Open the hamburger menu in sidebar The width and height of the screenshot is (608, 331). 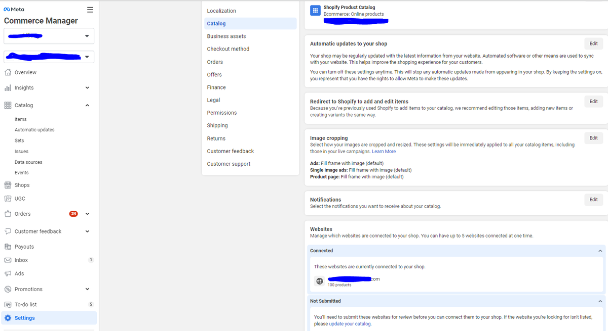click(90, 10)
